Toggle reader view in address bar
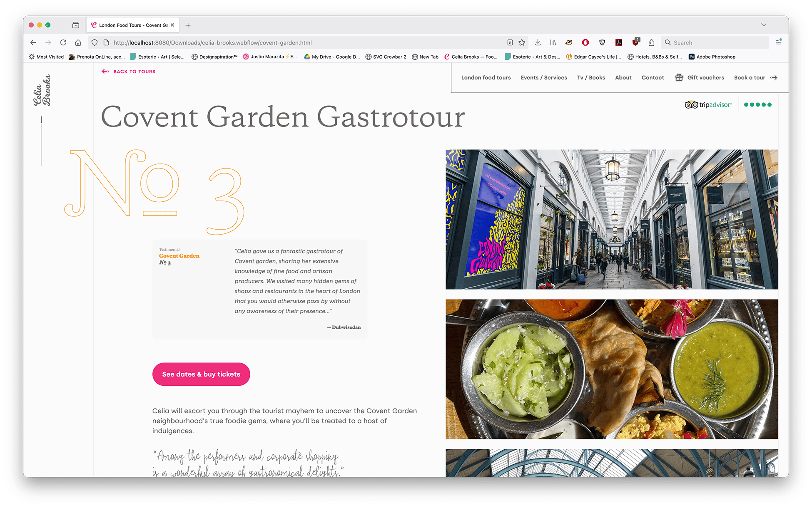This screenshot has height=508, width=812. pyautogui.click(x=510, y=42)
